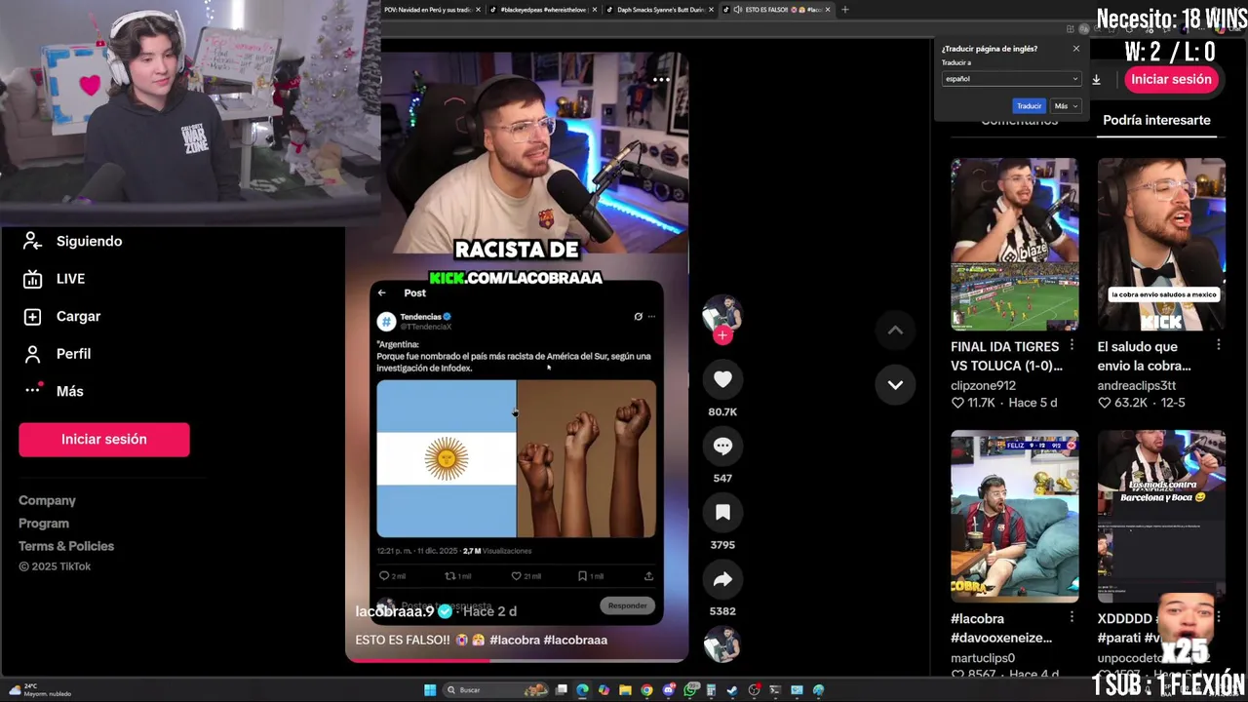Image resolution: width=1248 pixels, height=702 pixels.
Task: Go to previous video with up chevron
Action: click(895, 331)
